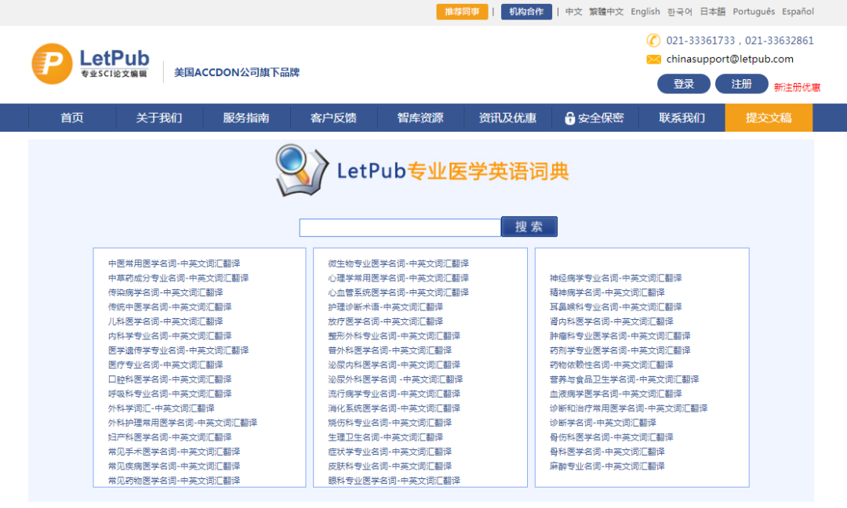Click the magnifier dictionary logo icon

301,170
